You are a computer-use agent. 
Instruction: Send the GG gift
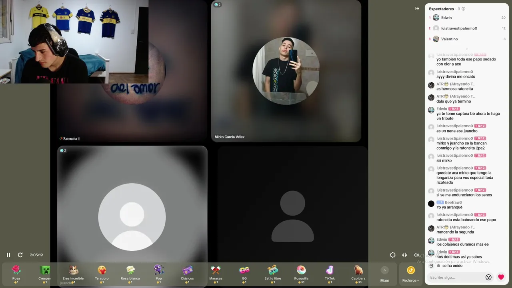[x=244, y=274]
